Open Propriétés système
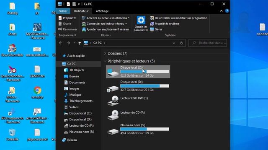 click(x=165, y=24)
